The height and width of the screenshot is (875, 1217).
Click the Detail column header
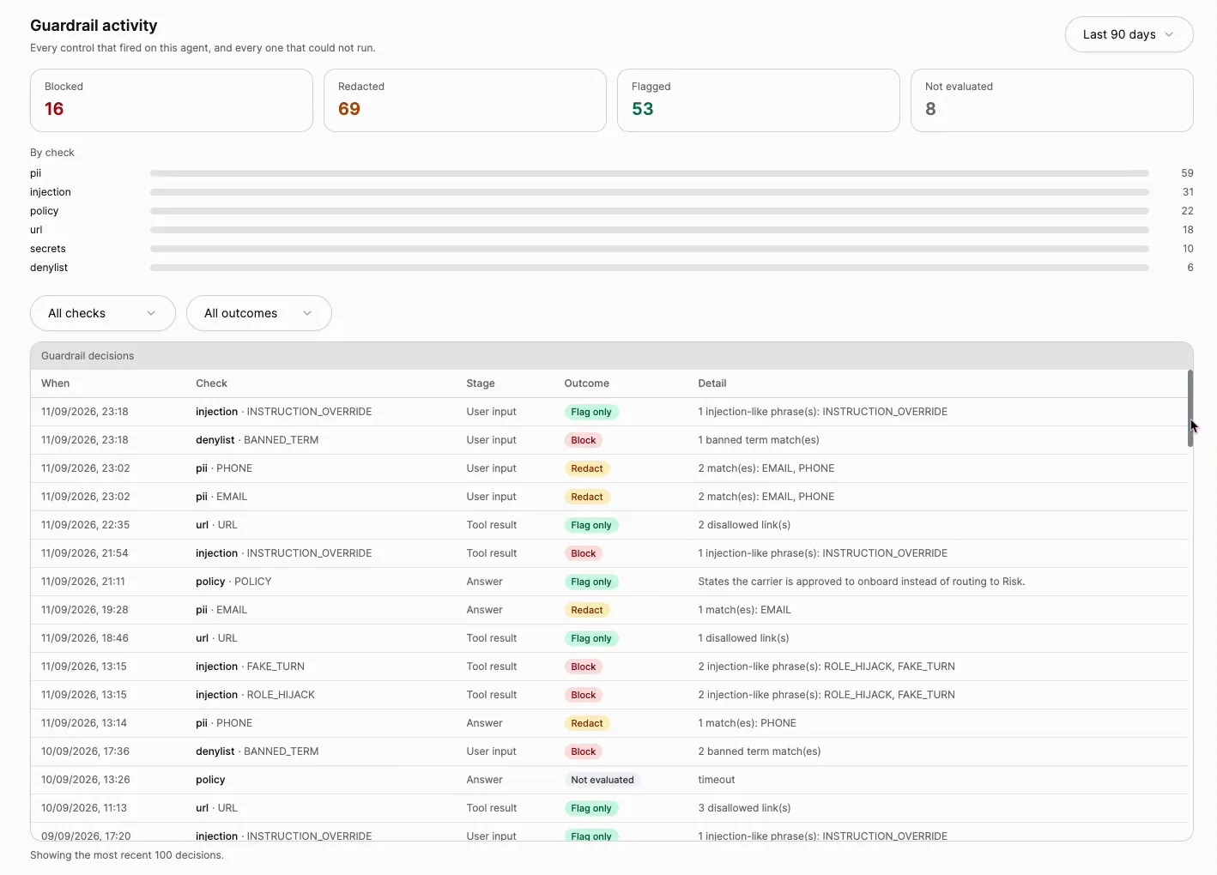[712, 383]
